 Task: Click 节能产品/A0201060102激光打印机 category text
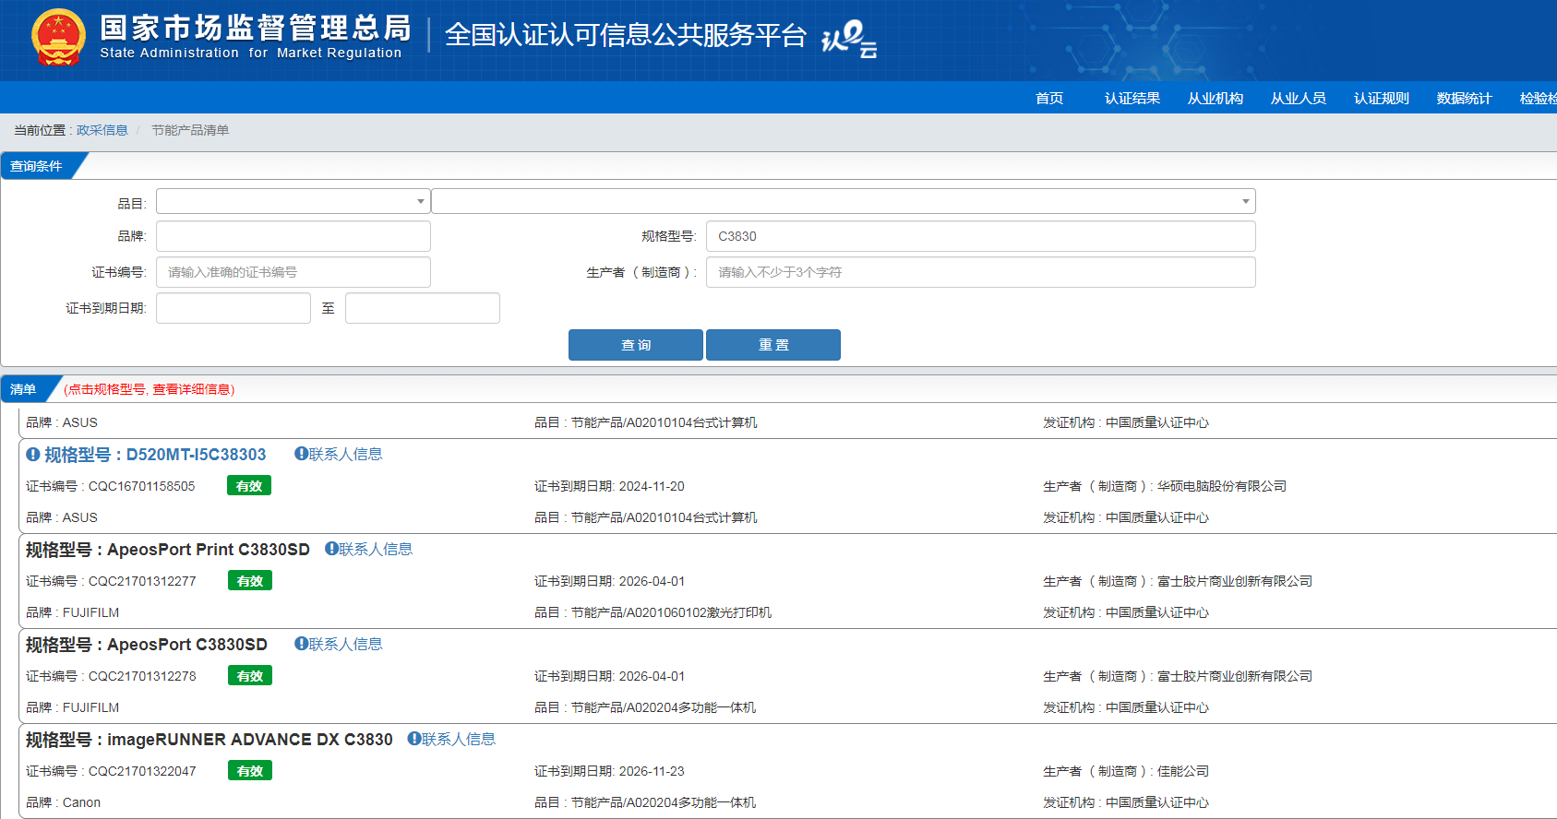point(671,612)
